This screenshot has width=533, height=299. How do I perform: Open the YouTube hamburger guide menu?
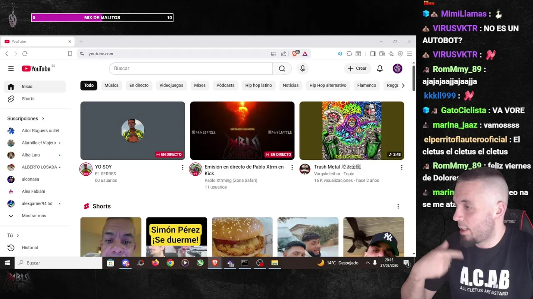11,69
